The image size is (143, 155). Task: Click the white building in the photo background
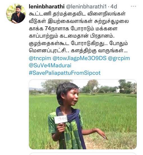(118, 90)
